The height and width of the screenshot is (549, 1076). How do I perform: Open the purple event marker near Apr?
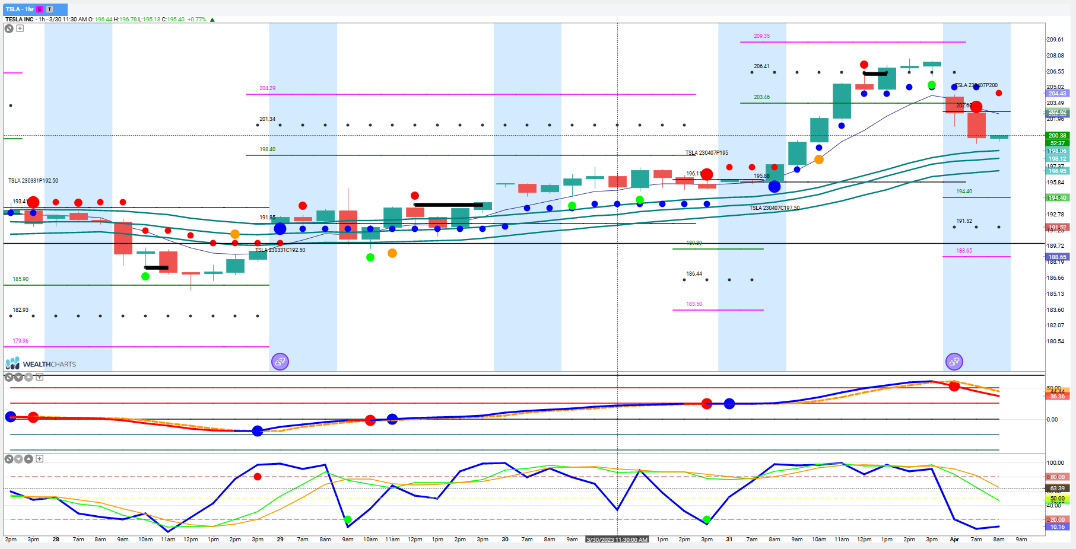(x=954, y=361)
